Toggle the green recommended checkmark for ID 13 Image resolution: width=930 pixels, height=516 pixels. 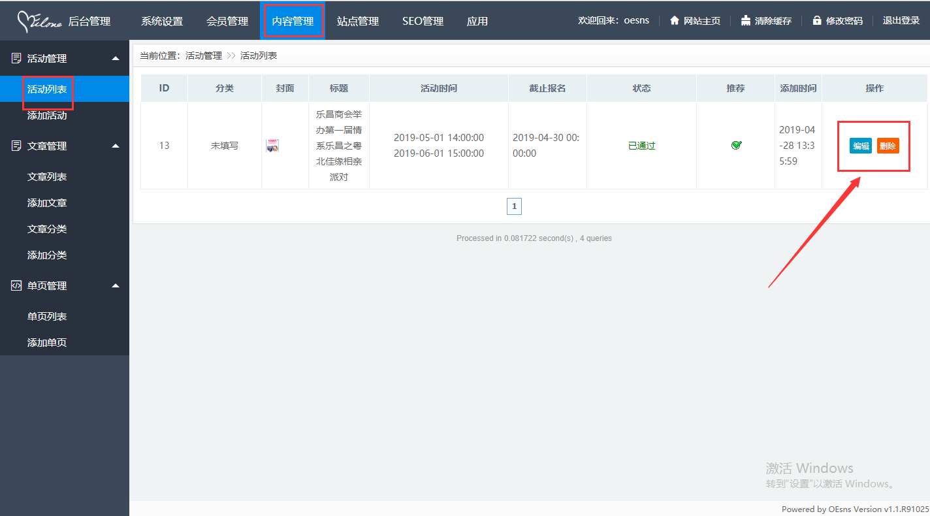pos(736,145)
